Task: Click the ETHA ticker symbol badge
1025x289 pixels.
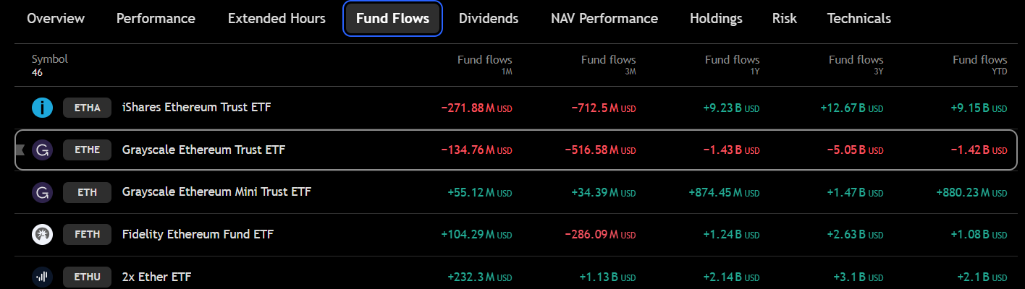Action: (x=87, y=108)
